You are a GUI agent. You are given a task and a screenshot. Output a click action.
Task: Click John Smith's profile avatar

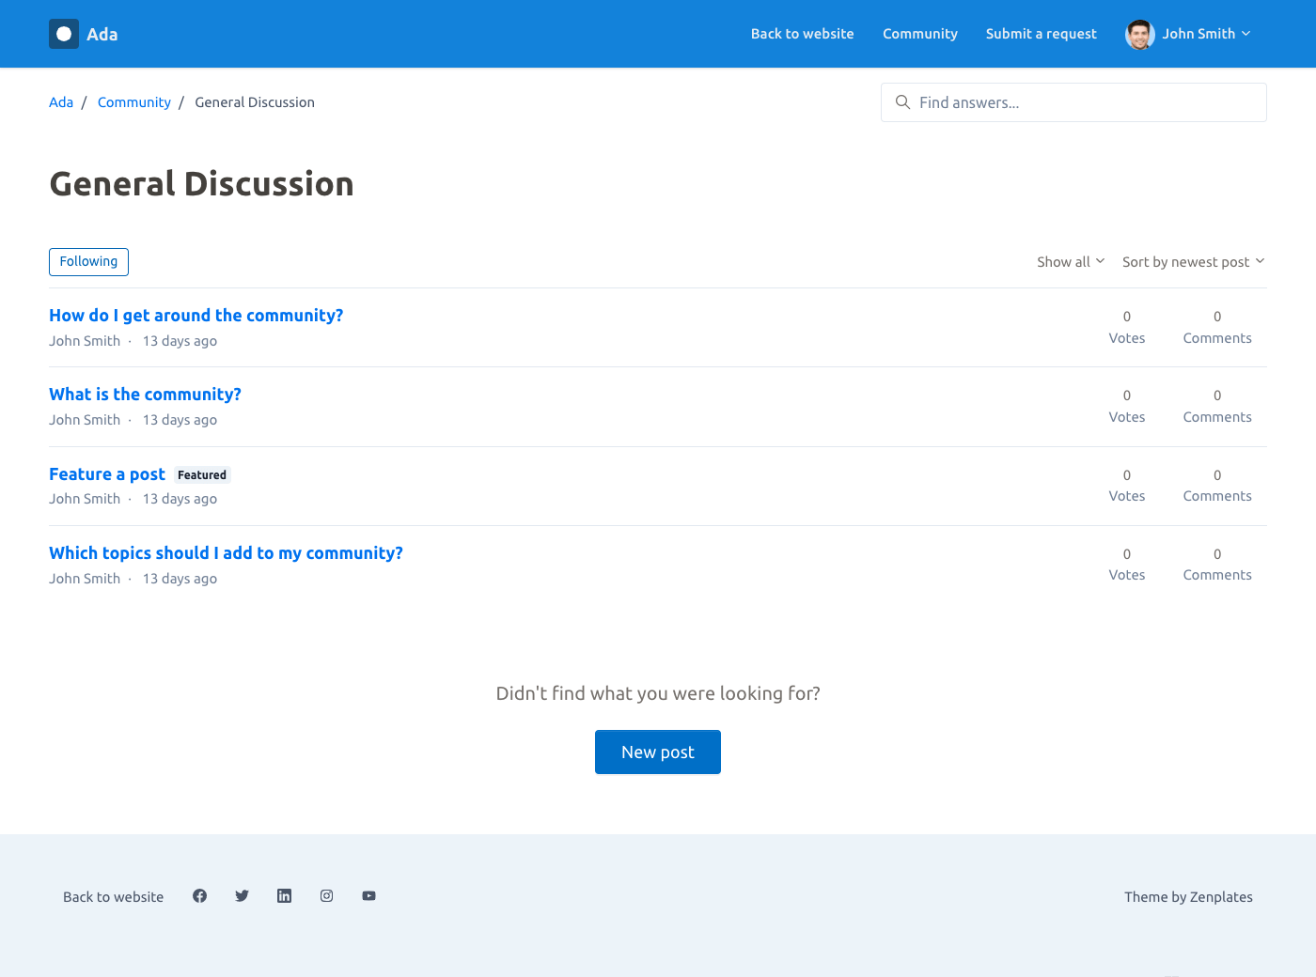[1139, 34]
